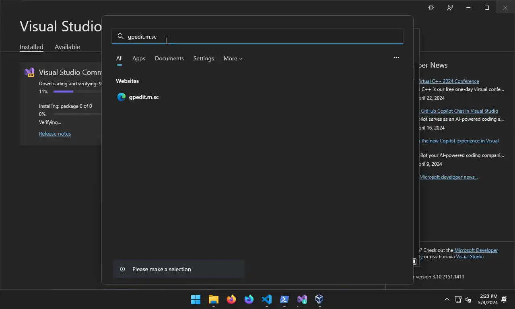Maximize the Visual Studio Installer window
This screenshot has height=309, width=515.
487,8
